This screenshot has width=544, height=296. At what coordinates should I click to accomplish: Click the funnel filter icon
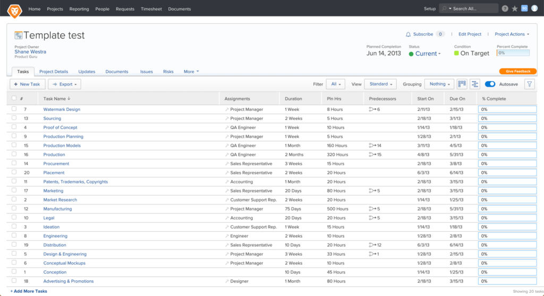click(529, 84)
